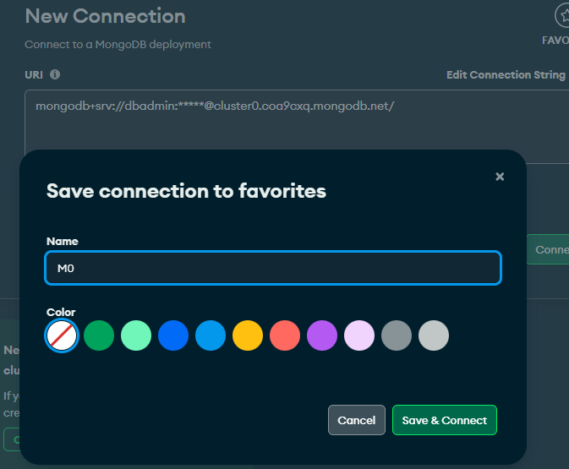Choose the dark green color swatch

[99, 335]
